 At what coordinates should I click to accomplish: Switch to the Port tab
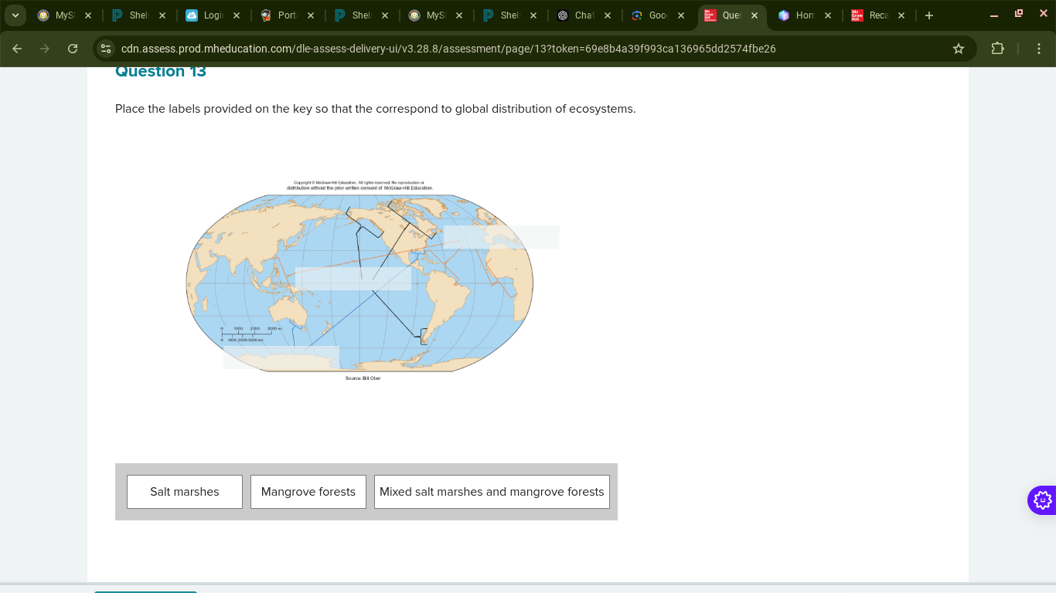coord(288,15)
